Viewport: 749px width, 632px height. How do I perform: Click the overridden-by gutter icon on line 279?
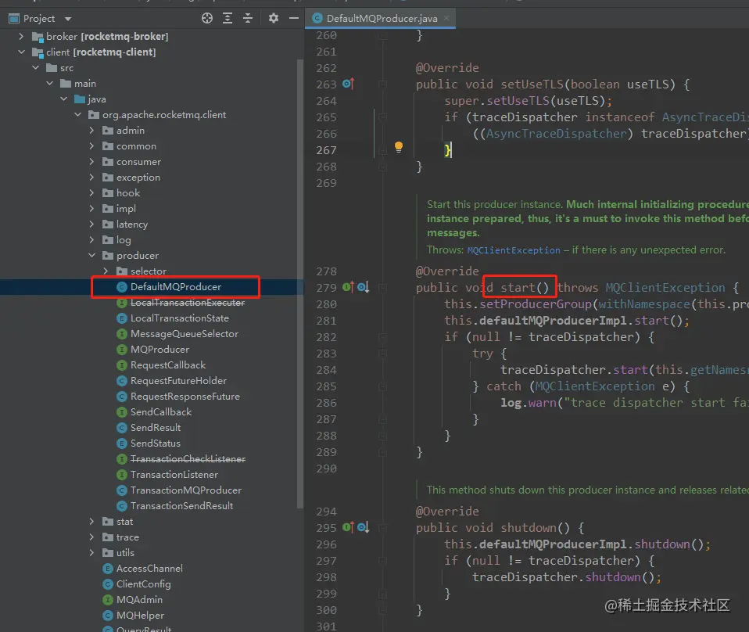[x=363, y=287]
